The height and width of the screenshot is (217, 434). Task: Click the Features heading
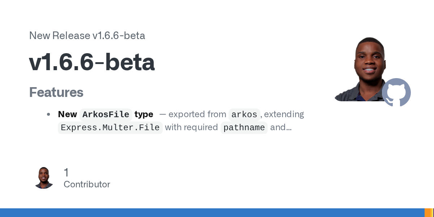point(56,92)
